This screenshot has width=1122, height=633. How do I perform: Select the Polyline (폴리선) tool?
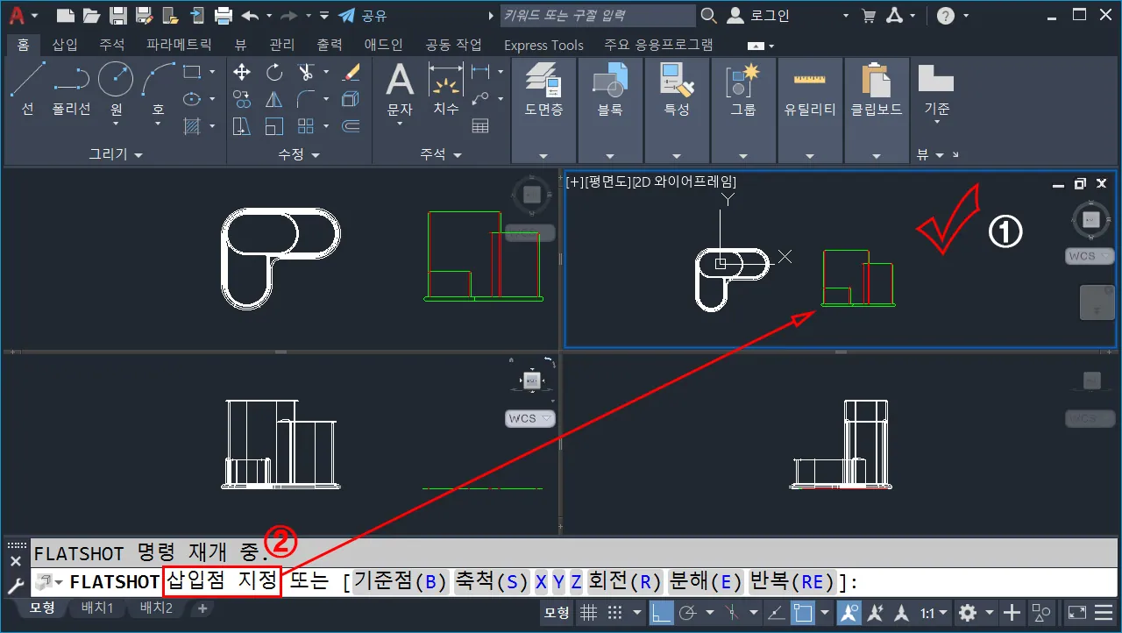click(72, 89)
